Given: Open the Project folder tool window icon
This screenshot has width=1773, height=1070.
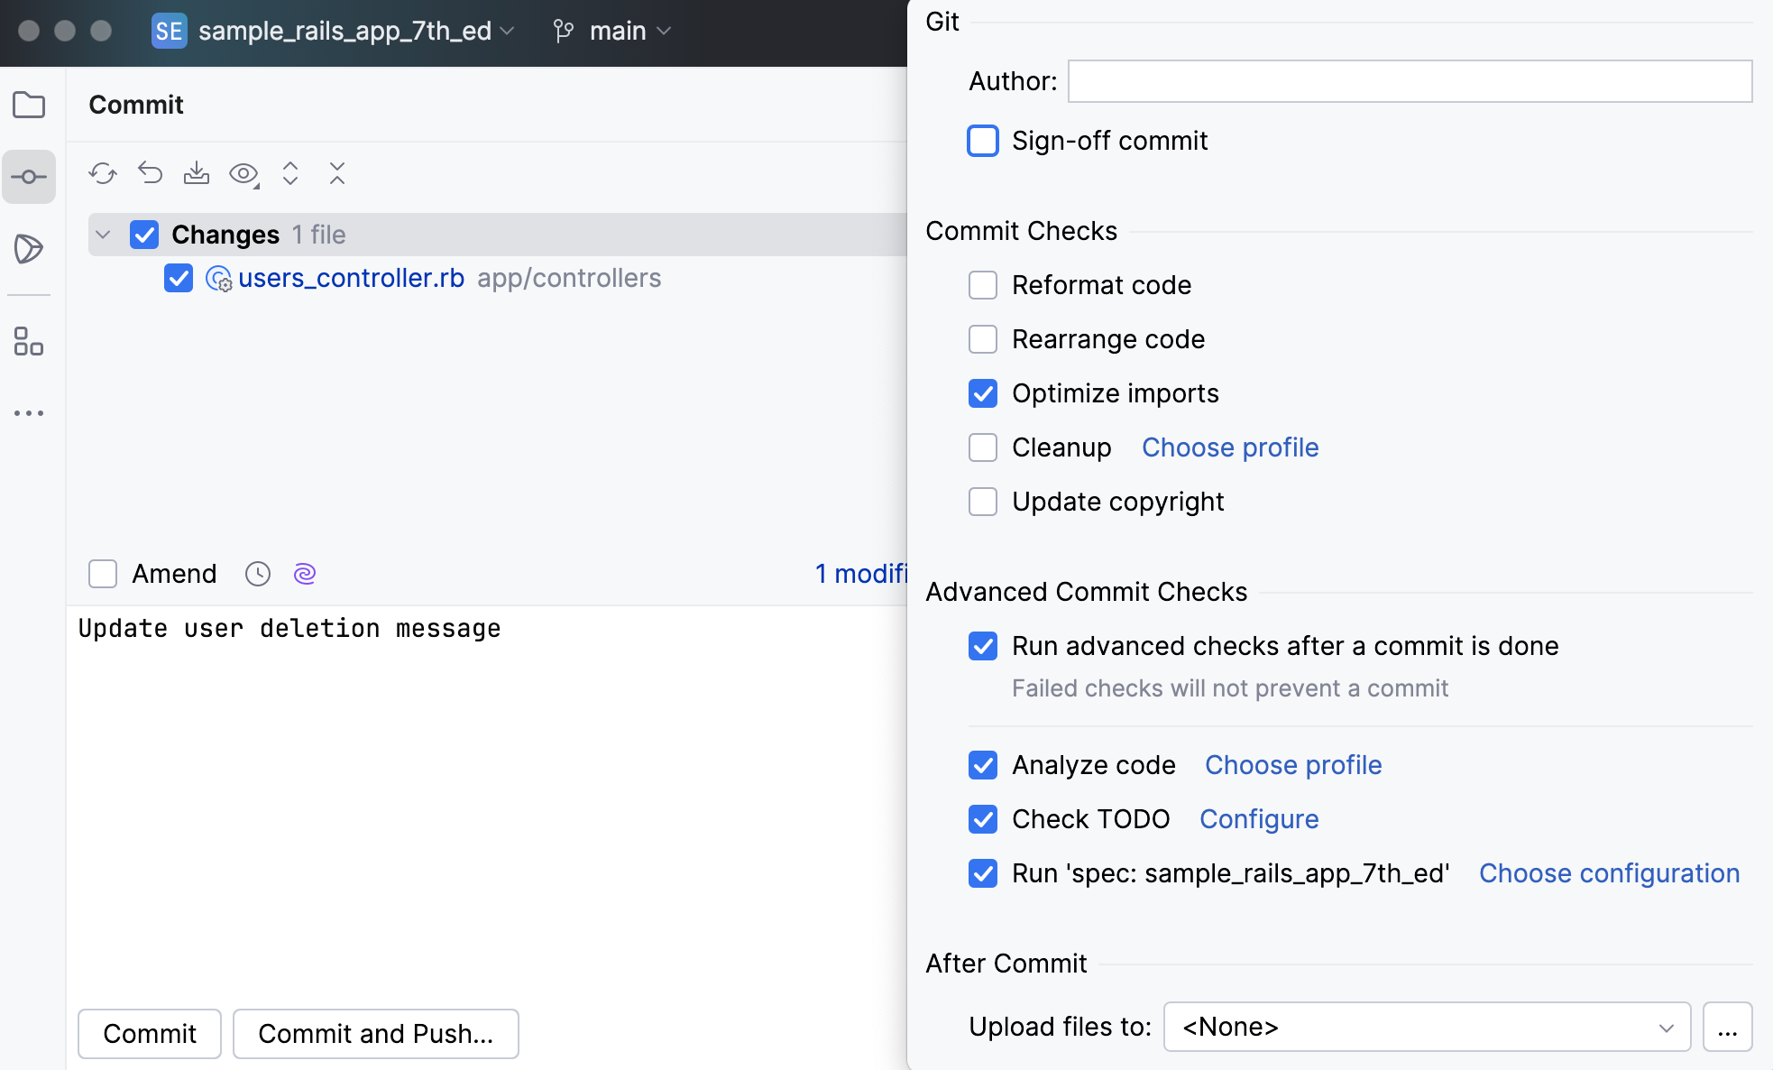Looking at the screenshot, I should coord(29,105).
